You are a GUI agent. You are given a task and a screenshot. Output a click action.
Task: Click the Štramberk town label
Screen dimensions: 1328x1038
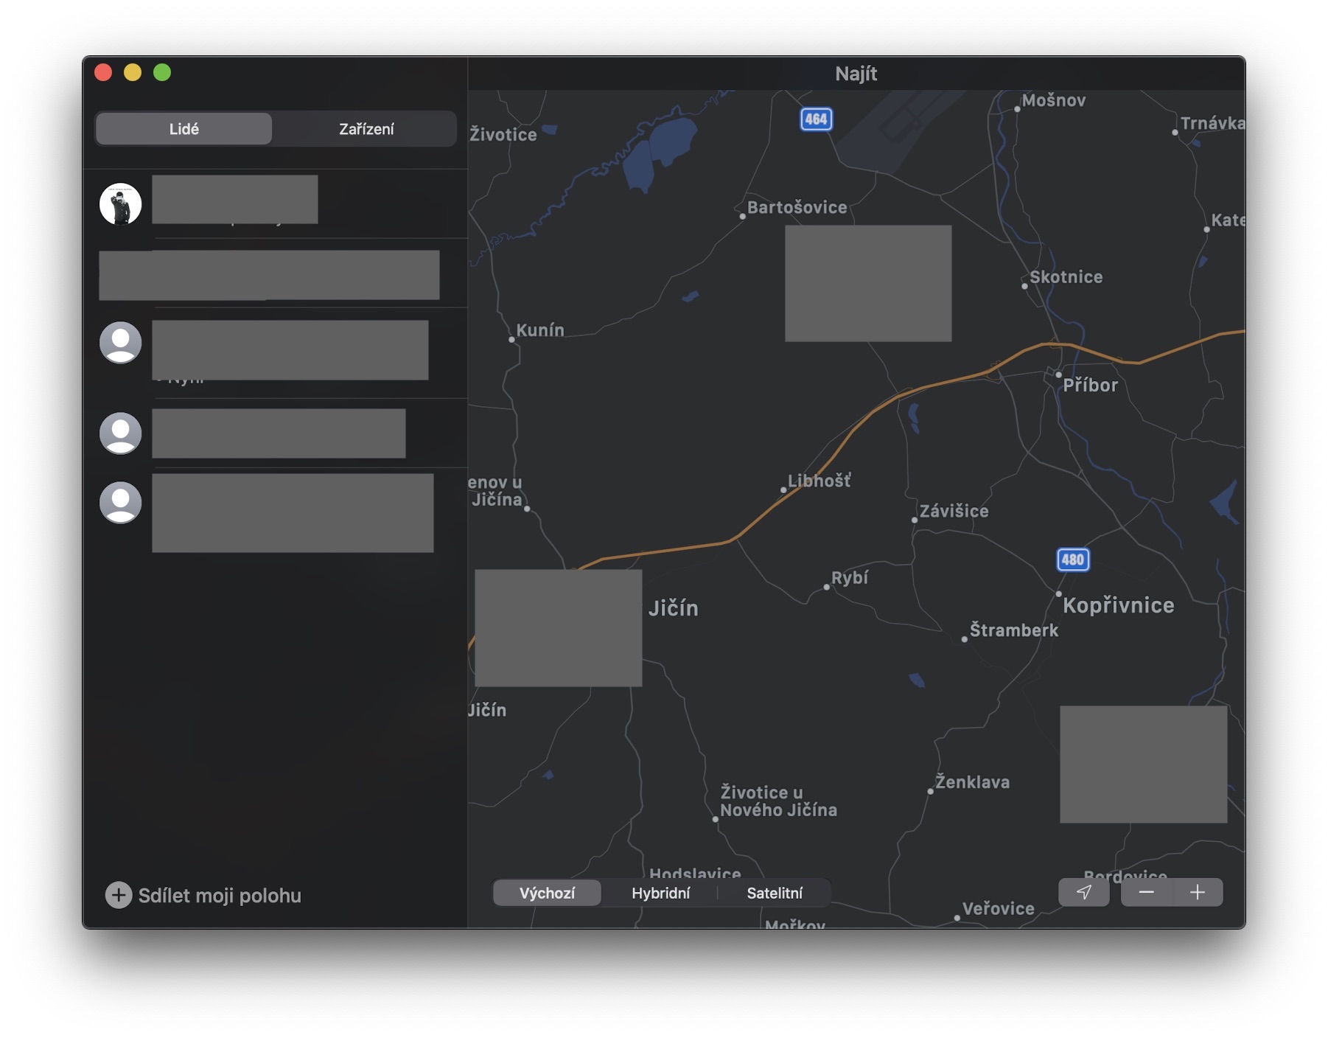[1013, 630]
